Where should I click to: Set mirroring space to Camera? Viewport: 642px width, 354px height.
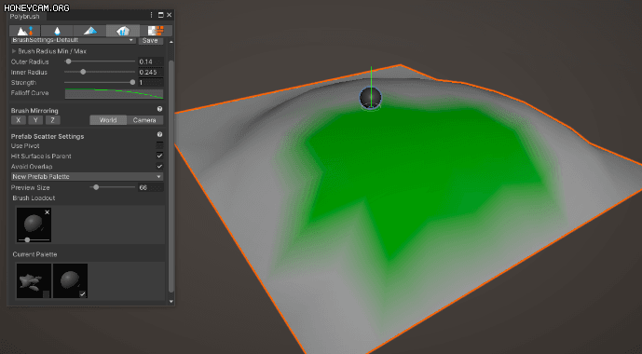click(144, 120)
